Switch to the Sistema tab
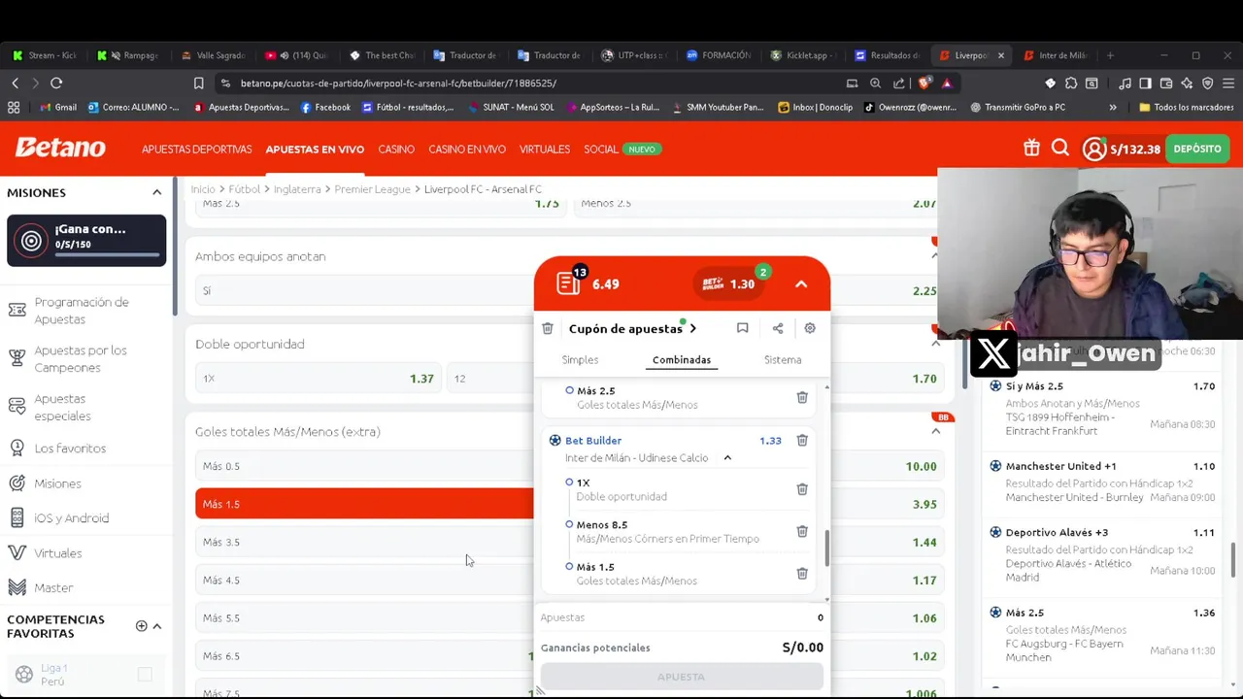 pyautogui.click(x=783, y=360)
